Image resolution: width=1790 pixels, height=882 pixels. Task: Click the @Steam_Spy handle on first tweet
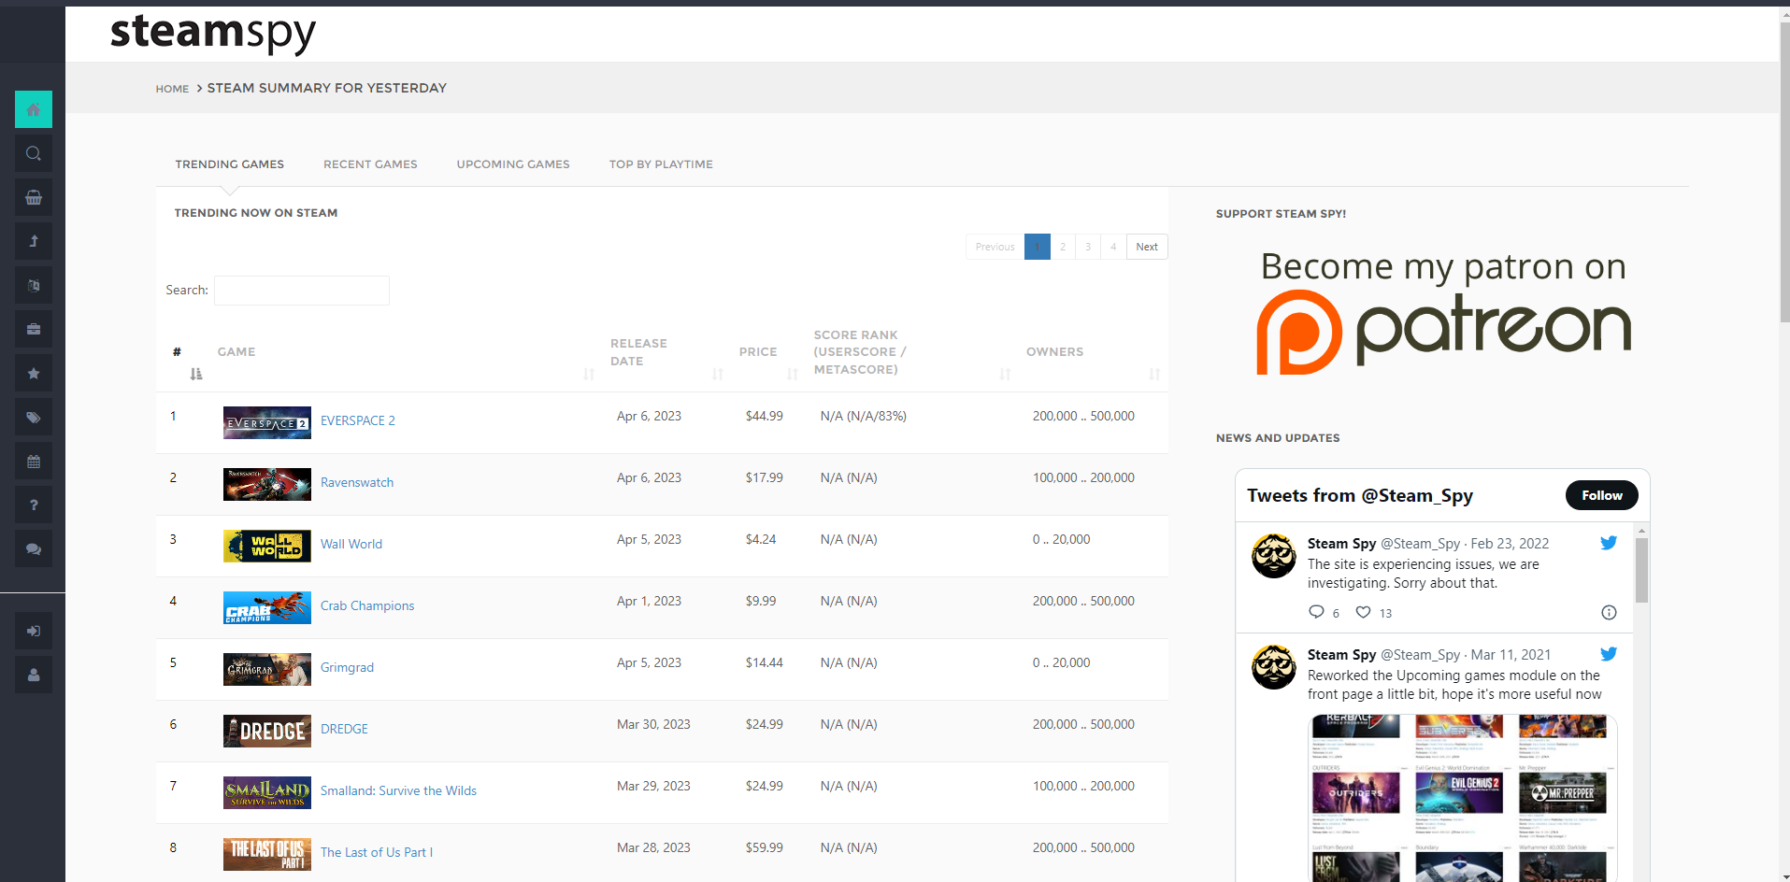click(1420, 544)
